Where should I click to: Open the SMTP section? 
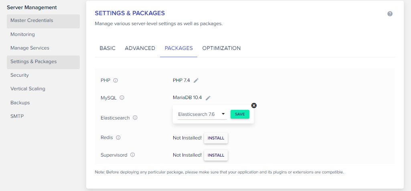click(x=43, y=116)
